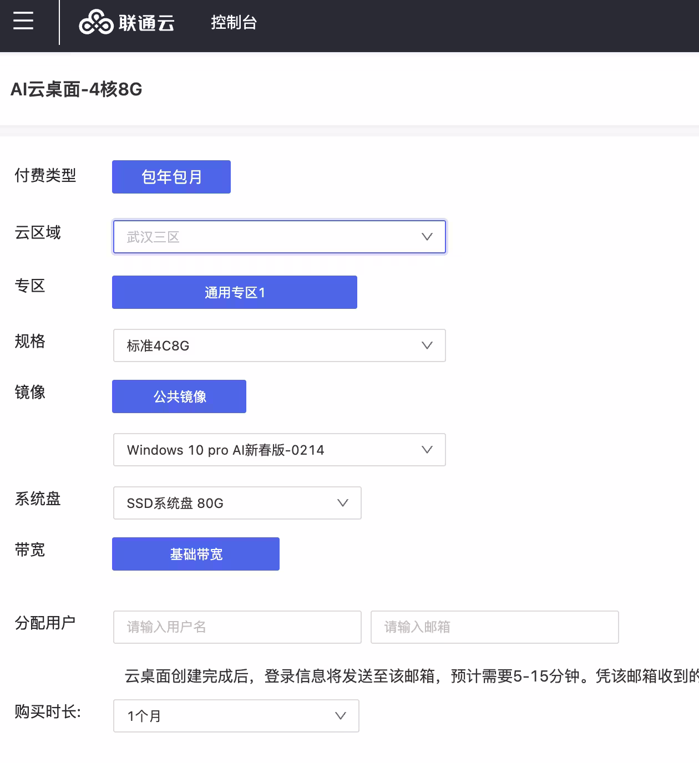Expand the specification dropdown showing 标准4C8G
The width and height of the screenshot is (699, 763).
(x=279, y=345)
